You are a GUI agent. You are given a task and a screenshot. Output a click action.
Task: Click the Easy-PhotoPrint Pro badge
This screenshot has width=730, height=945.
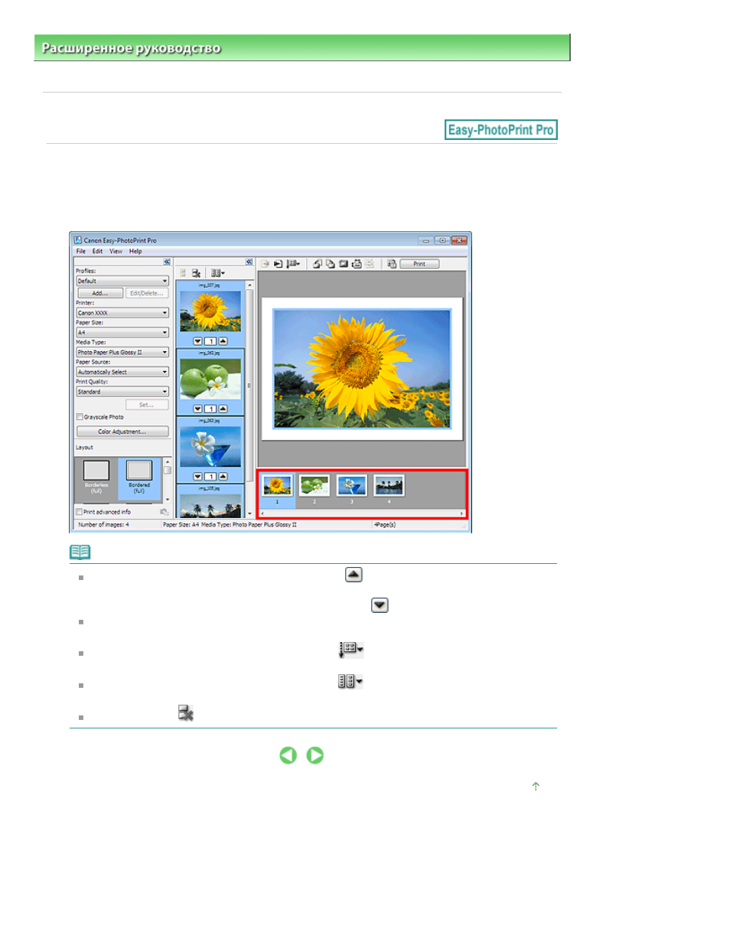[x=501, y=130]
